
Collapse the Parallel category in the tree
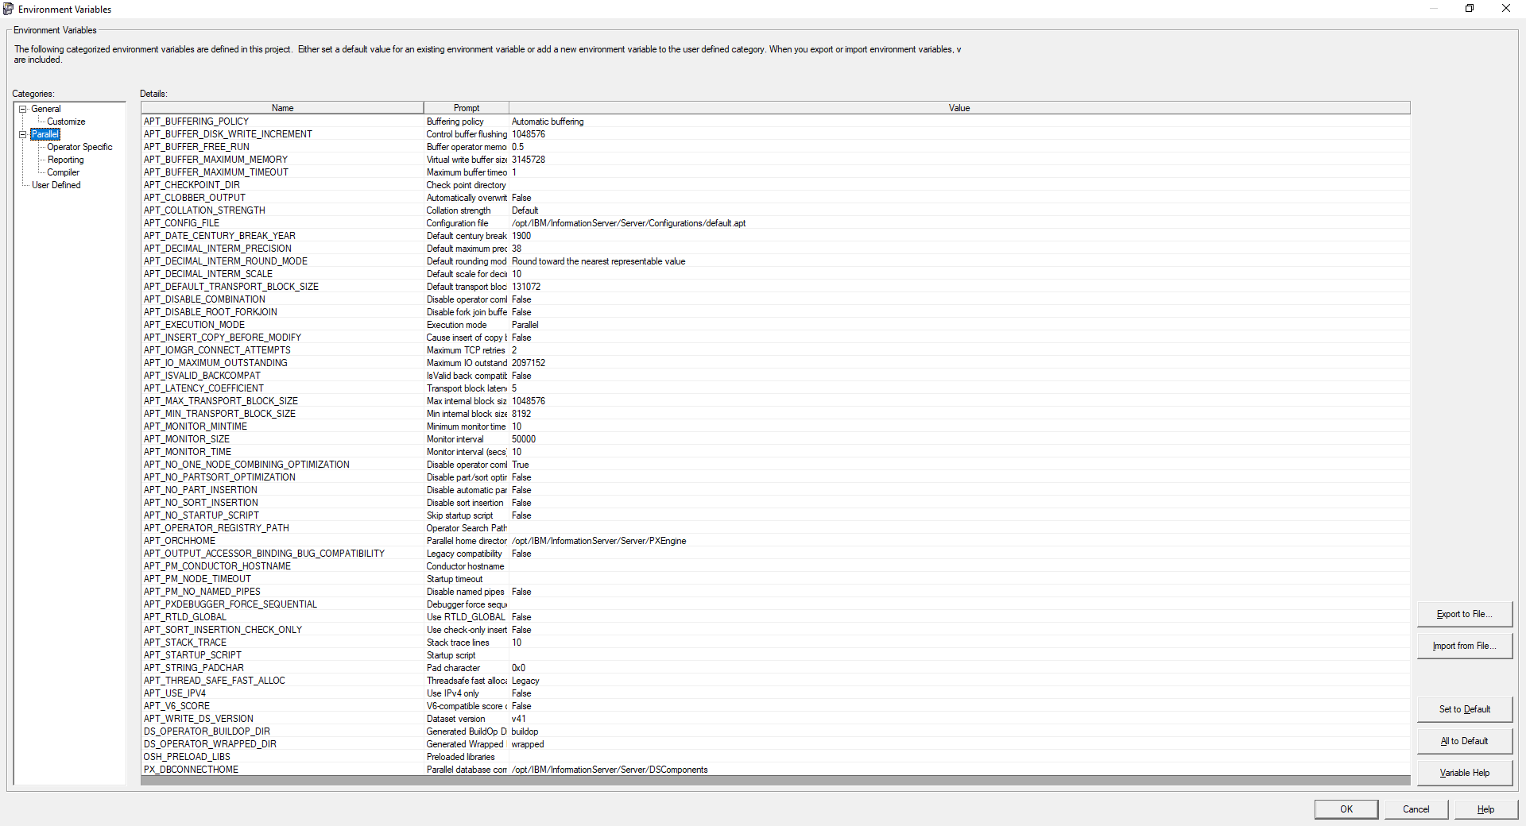point(24,134)
